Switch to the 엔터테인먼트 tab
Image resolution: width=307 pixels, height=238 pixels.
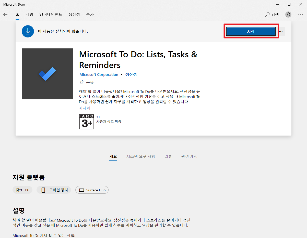point(51,15)
